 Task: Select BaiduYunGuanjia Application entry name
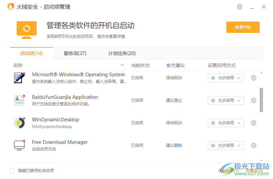tap(65, 97)
